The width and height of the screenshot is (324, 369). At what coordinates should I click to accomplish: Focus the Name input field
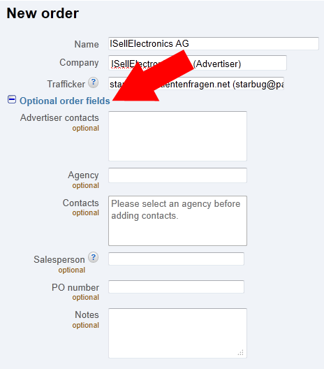pos(214,43)
